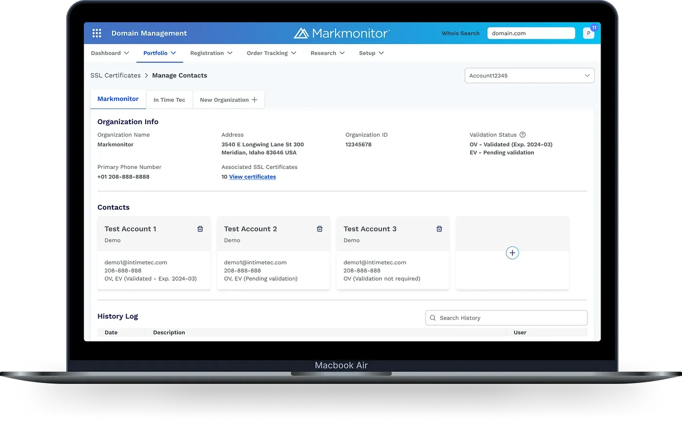682x421 pixels.
Task: Click the Search History magnifier icon
Action: 433,318
